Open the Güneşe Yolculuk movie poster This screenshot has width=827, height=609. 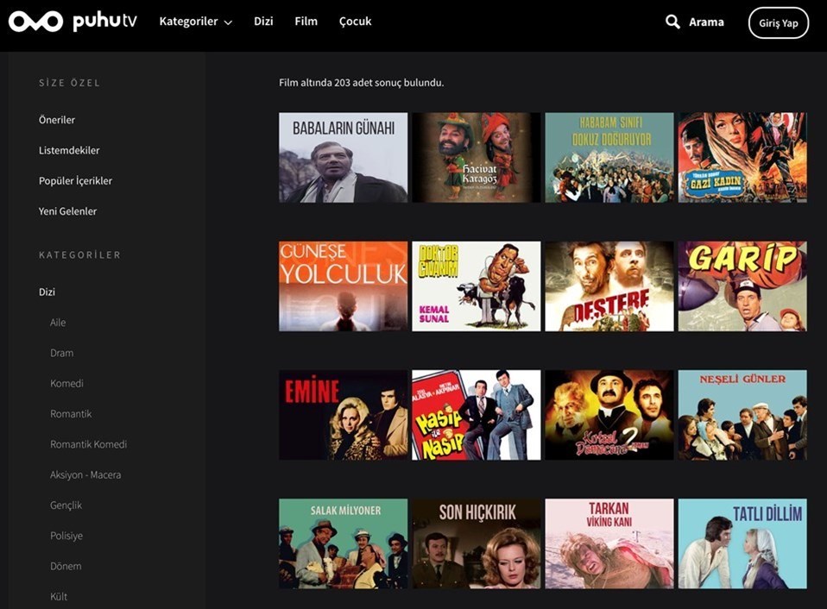tap(343, 286)
